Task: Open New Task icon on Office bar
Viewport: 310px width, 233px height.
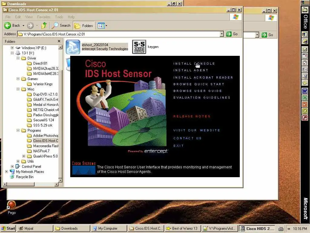Action: coord(305,63)
